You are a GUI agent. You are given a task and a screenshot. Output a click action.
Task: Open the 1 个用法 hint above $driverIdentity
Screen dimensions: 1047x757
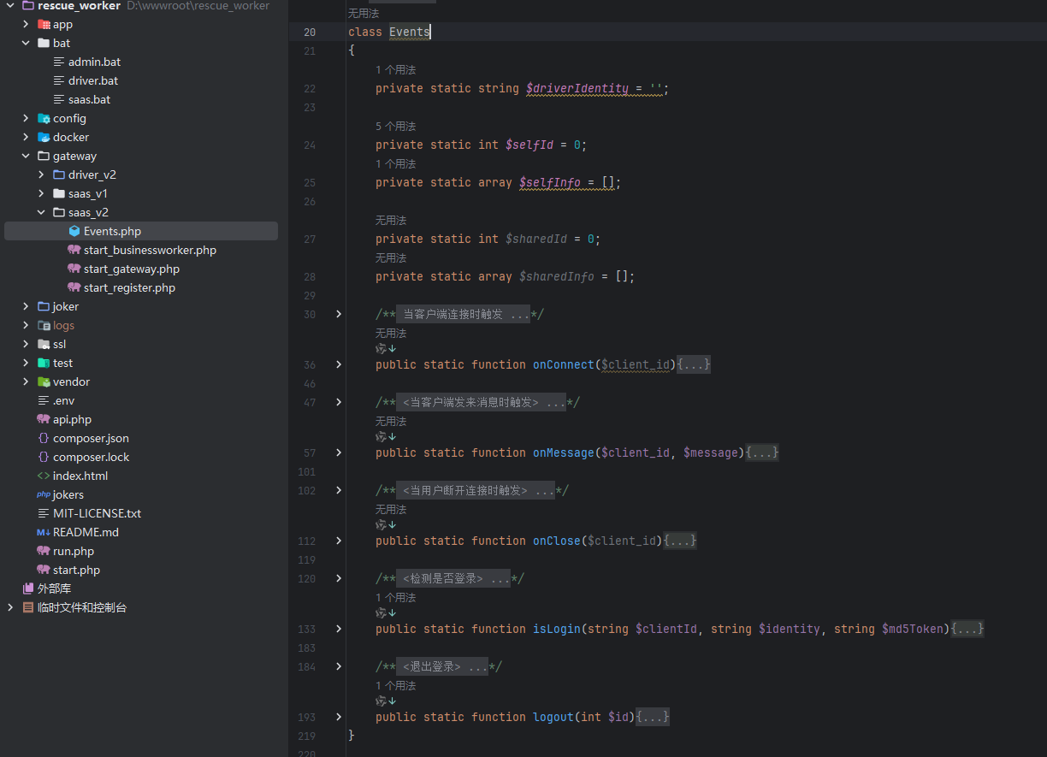[395, 70]
